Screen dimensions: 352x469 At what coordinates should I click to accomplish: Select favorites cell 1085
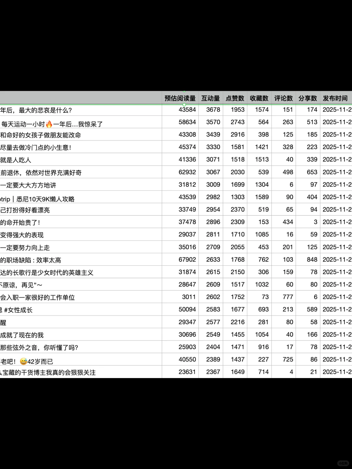click(x=259, y=234)
